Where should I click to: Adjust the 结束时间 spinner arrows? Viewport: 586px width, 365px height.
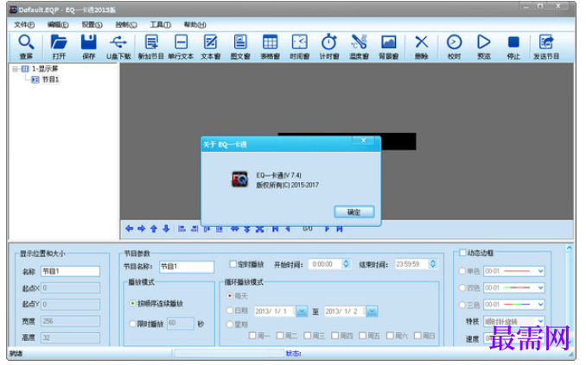433,264
